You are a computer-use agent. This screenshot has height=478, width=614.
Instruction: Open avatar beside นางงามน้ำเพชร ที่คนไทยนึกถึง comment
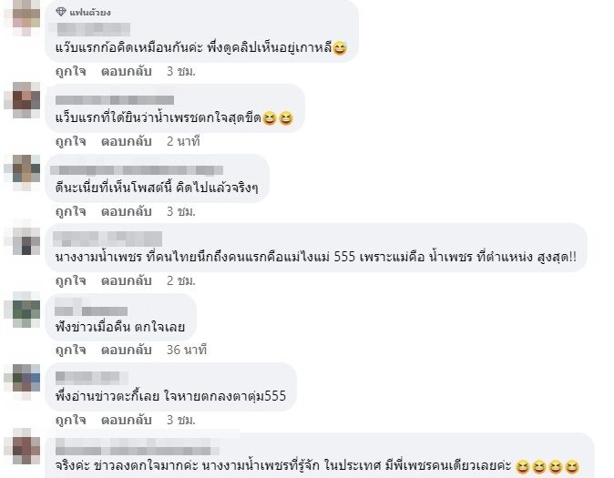23,239
